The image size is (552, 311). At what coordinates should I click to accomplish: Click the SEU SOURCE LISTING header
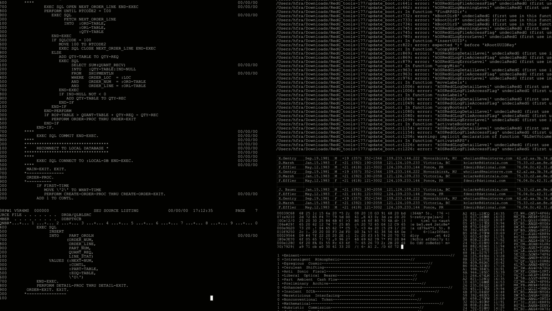(x=116, y=211)
